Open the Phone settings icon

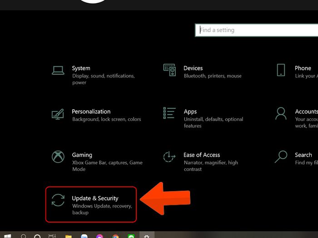pyautogui.click(x=281, y=70)
